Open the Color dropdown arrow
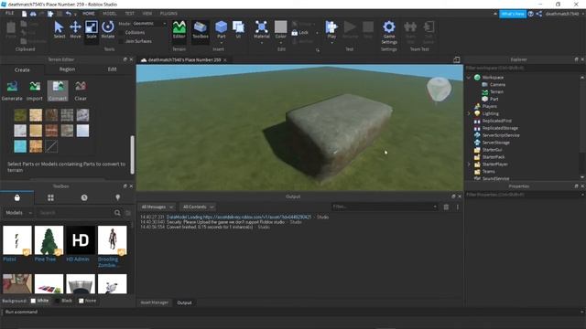Viewport: 586px width, 329px height. click(x=281, y=42)
